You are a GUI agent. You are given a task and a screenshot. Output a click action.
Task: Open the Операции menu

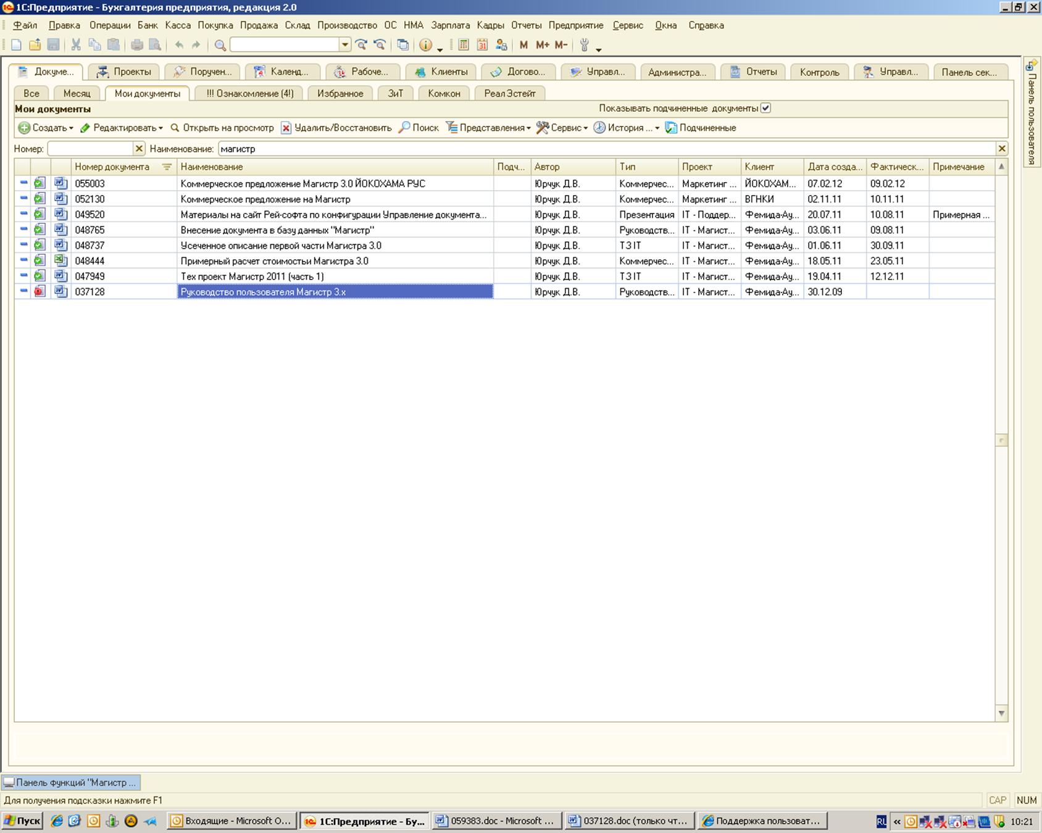(x=110, y=25)
